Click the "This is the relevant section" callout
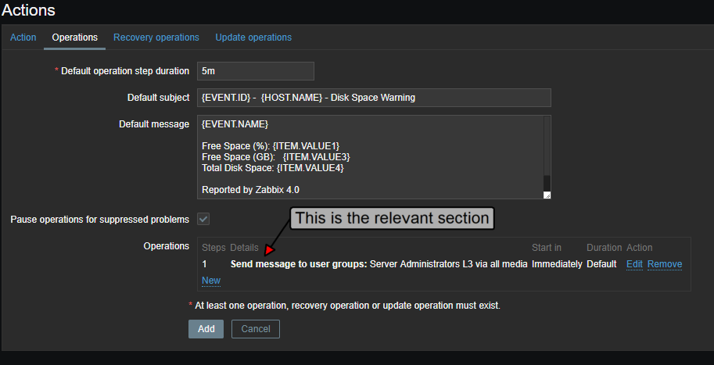Viewport: 714px width, 365px height. point(392,218)
